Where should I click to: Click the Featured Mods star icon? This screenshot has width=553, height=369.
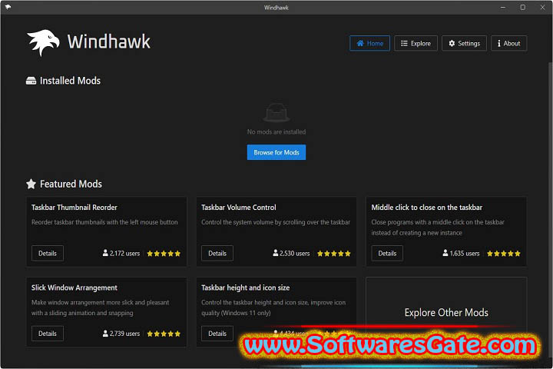[x=31, y=184]
